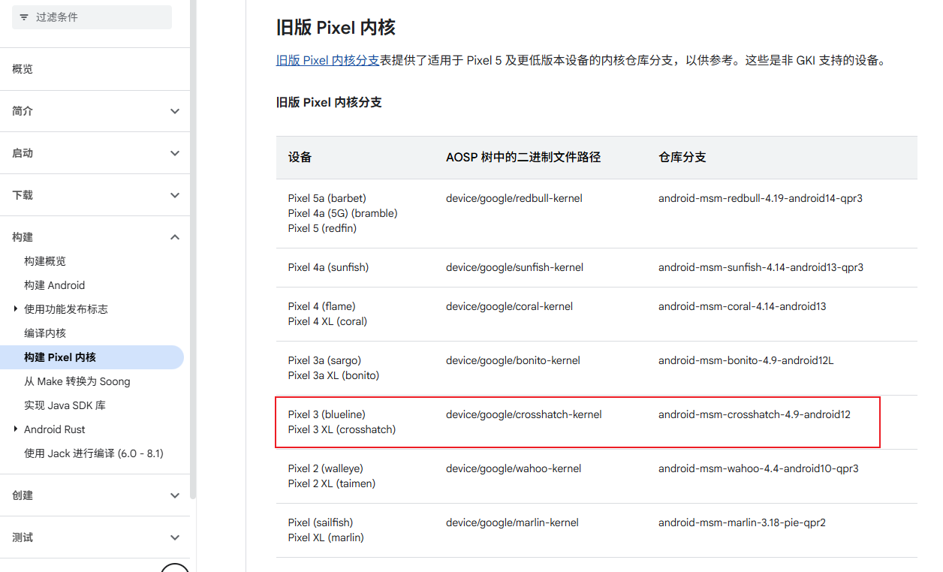Expand the 创建 section chevron
The image size is (943, 572).
(x=175, y=495)
